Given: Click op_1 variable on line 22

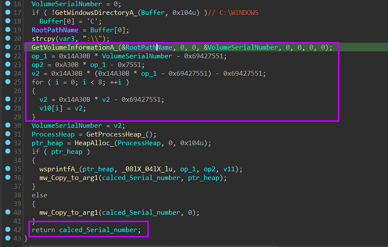Looking at the screenshot, I should pos(39,56).
